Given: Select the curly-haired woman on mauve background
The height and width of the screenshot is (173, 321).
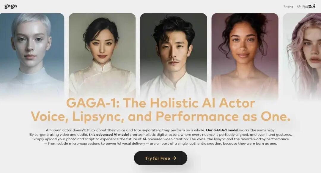Looking at the screenshot, I should tap(245, 55).
